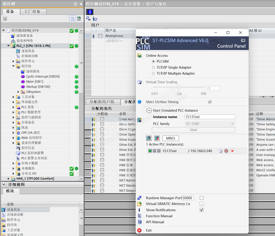Viewport: 275px width, 236px height.
Task: Click the Virtual Time Scaling clock icon
Action: 139,82
